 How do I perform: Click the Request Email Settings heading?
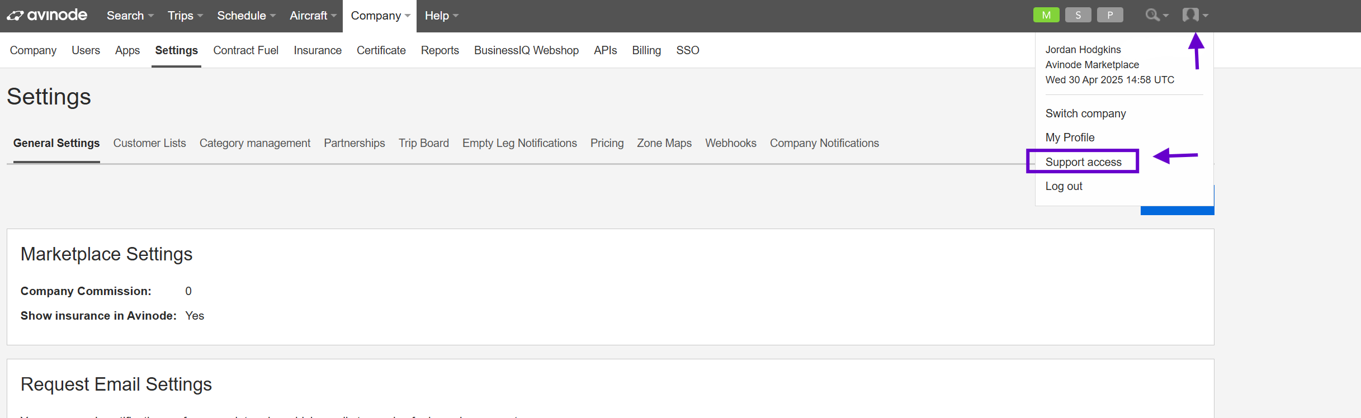(116, 384)
